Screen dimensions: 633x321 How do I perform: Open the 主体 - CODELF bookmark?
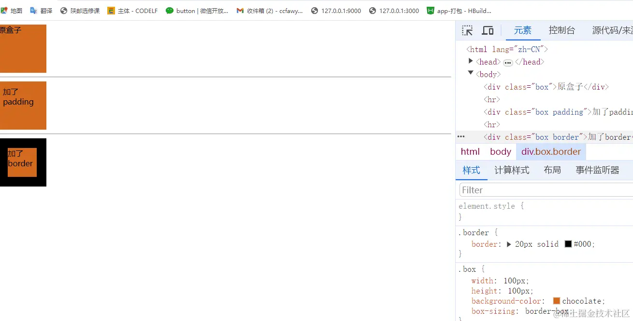pyautogui.click(x=132, y=11)
